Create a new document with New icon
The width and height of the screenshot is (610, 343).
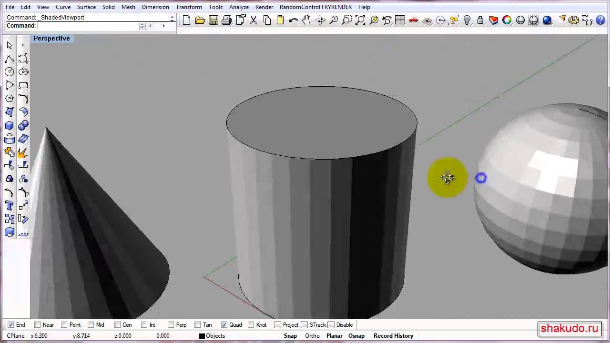tap(186, 20)
